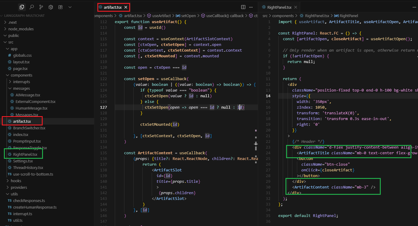The width and height of the screenshot is (418, 226).
Task: Open the Extensions view icon
Action: [x=60, y=7]
